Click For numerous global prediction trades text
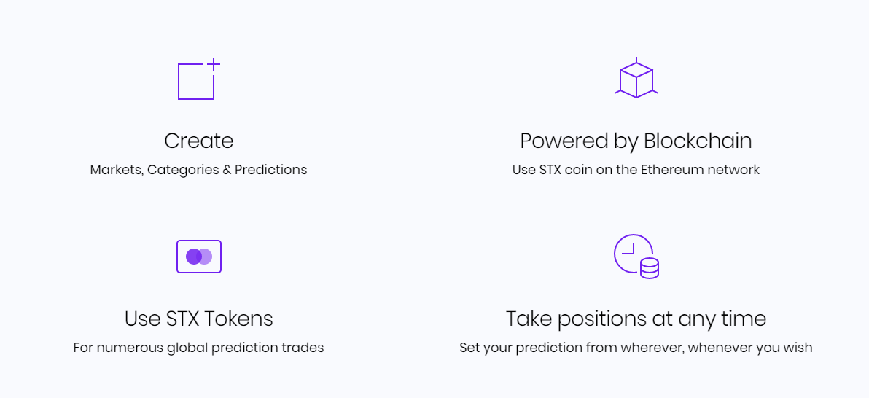Screen dimensions: 869x414 pyautogui.click(x=198, y=348)
